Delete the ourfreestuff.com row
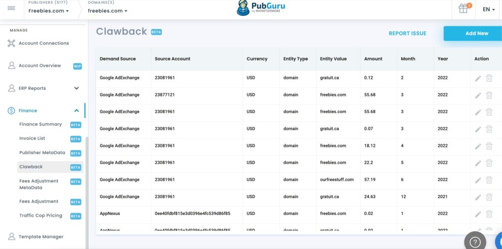 pos(489,180)
